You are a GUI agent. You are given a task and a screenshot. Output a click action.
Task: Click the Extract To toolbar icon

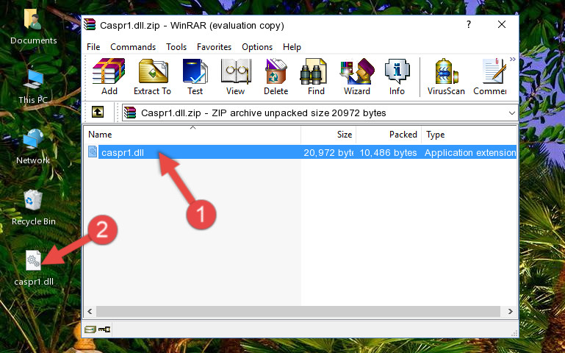click(x=152, y=76)
